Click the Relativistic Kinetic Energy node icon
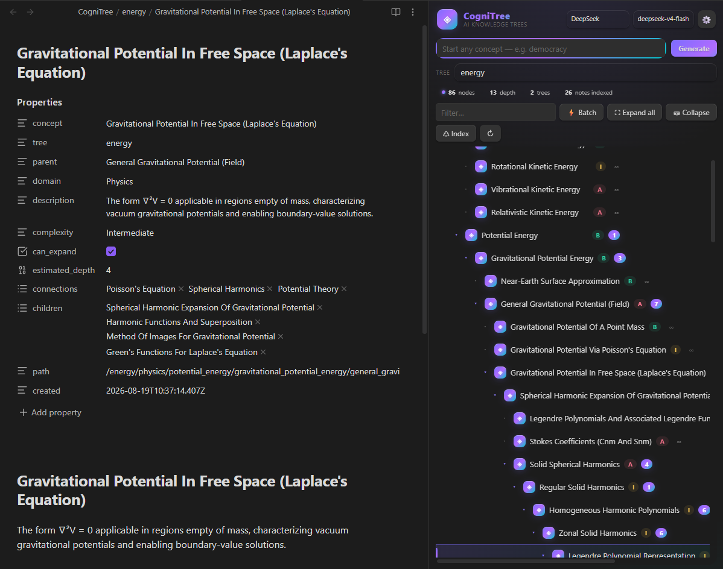This screenshot has height=569, width=723. coord(481,212)
